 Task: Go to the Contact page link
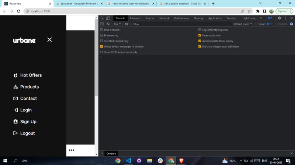click(29, 98)
